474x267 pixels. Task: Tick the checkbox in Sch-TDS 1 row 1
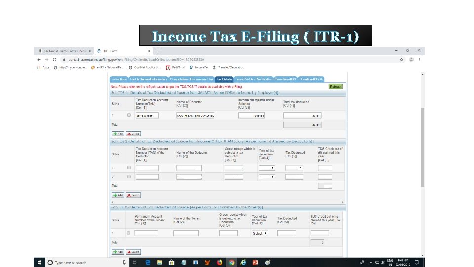click(x=129, y=115)
